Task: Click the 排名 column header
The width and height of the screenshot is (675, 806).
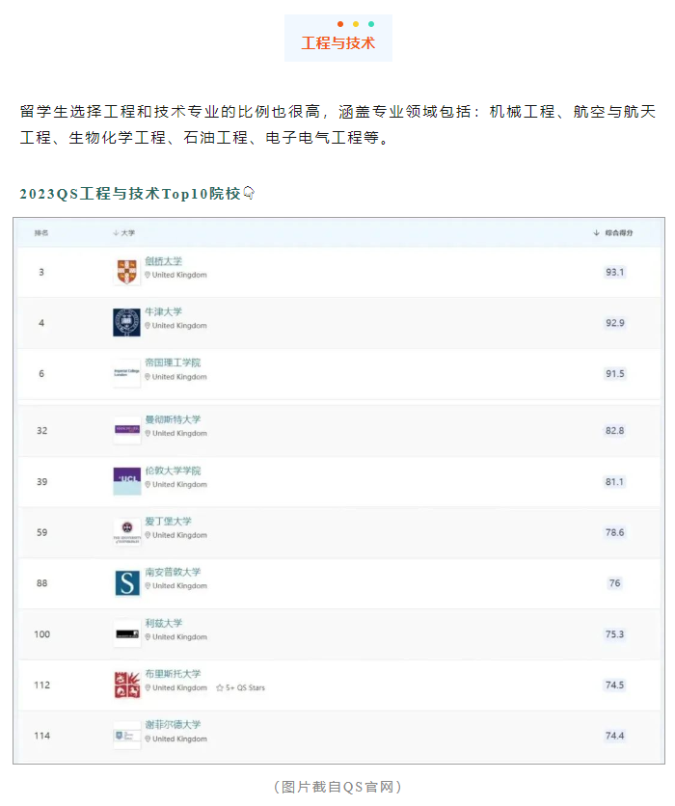Action: point(41,233)
